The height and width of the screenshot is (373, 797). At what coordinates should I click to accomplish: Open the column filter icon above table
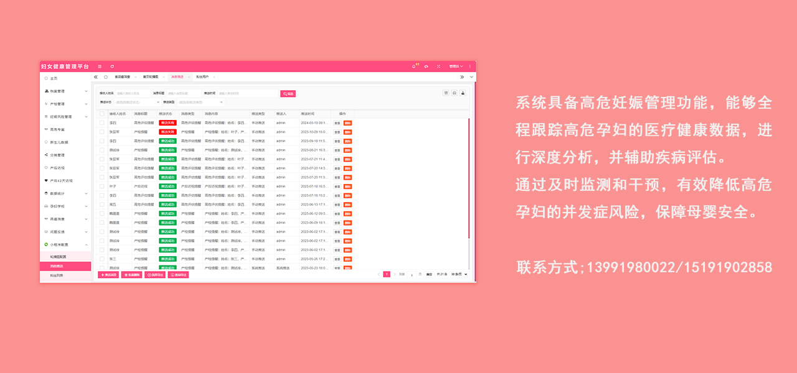pos(446,93)
